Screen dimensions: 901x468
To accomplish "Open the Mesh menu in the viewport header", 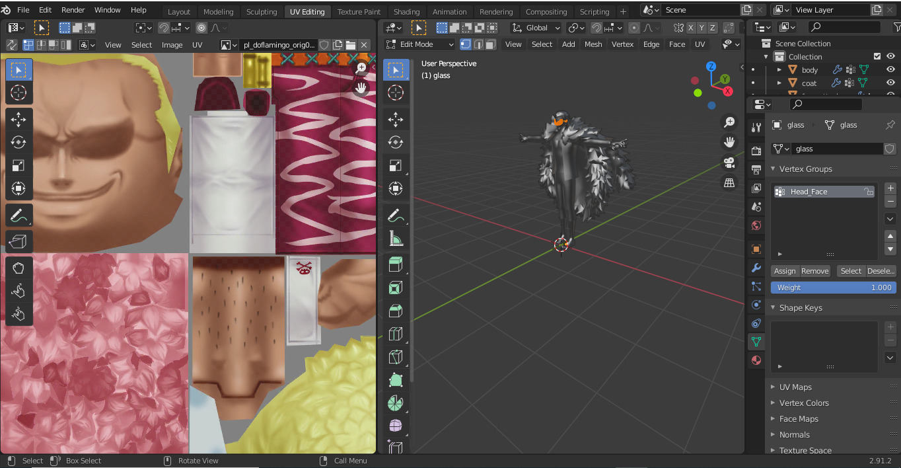I will point(593,44).
